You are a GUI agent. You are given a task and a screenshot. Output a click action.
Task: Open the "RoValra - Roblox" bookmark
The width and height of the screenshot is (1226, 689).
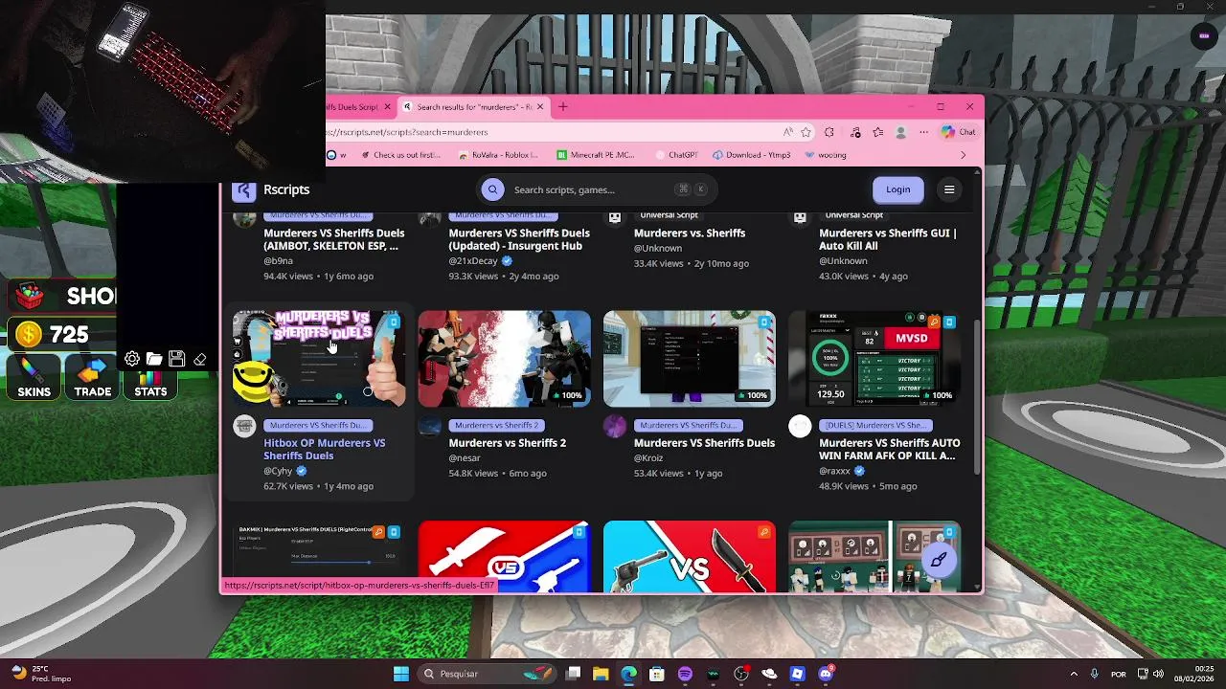[498, 155]
